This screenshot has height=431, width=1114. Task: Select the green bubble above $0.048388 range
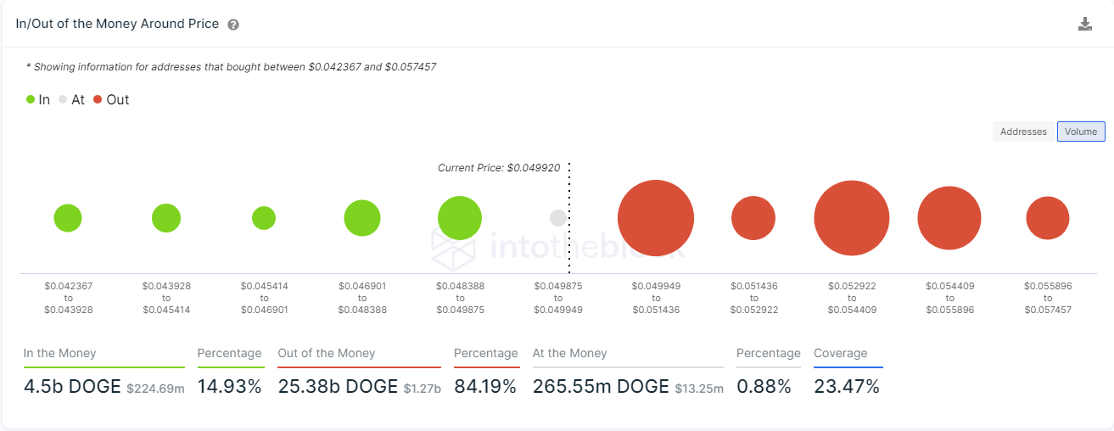[460, 218]
